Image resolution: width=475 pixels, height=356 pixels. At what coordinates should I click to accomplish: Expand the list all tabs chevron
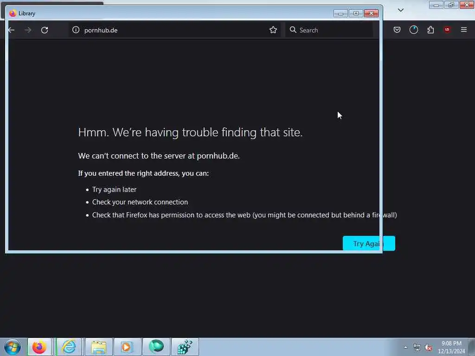click(400, 10)
